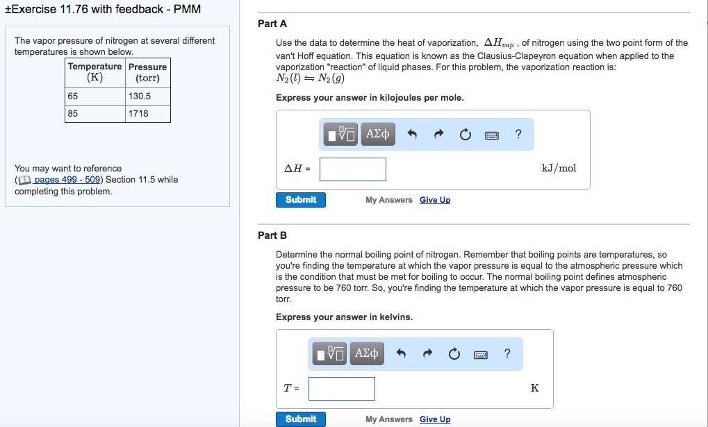The image size is (708, 427).
Task: Click the undo arrow in Part B toolbar
Action: (401, 354)
